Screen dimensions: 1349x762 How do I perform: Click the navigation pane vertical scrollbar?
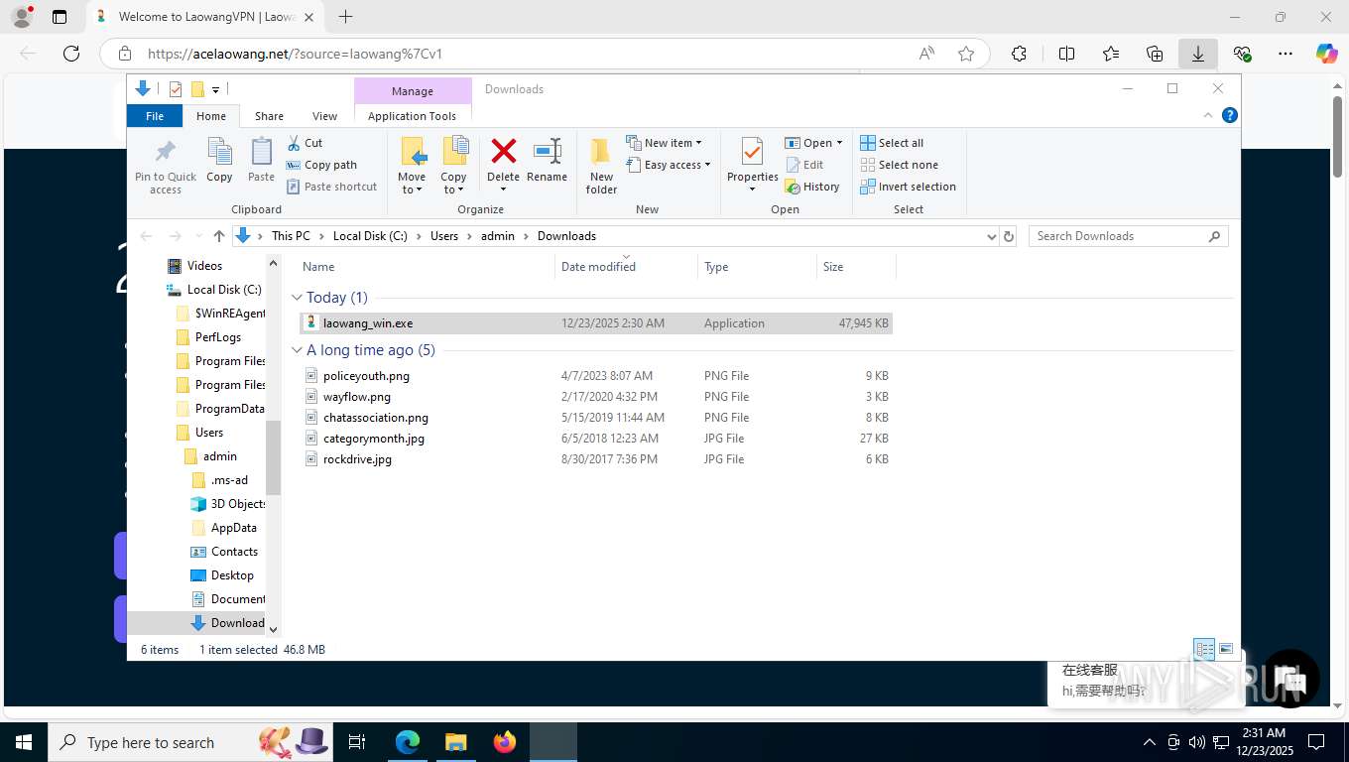274,456
